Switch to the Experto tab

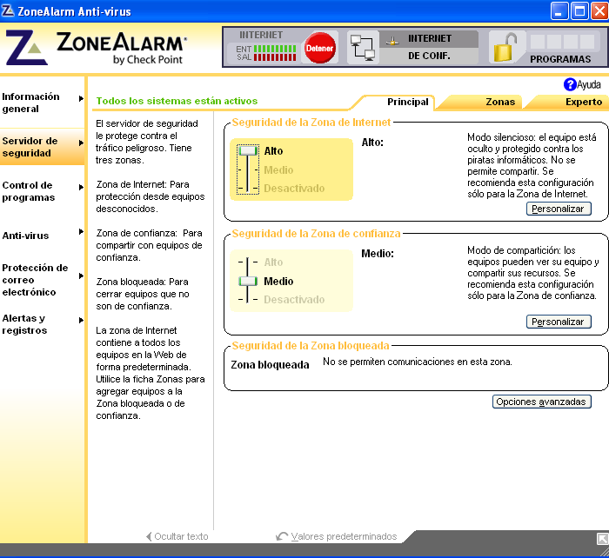tap(584, 102)
